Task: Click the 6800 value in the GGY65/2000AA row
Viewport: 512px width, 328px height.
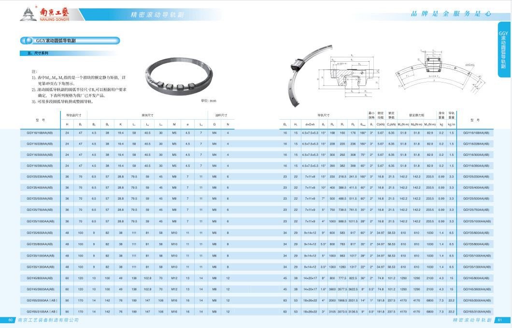Action: pyautogui.click(x=430, y=301)
